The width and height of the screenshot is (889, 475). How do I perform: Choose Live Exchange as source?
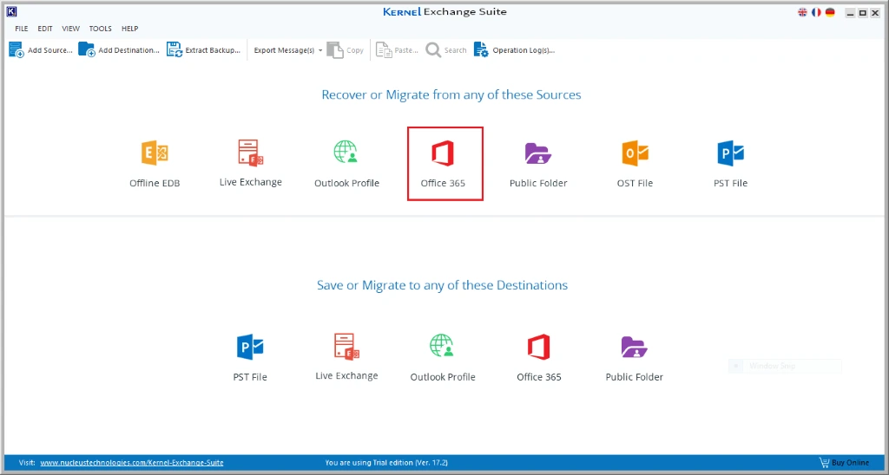(x=251, y=163)
